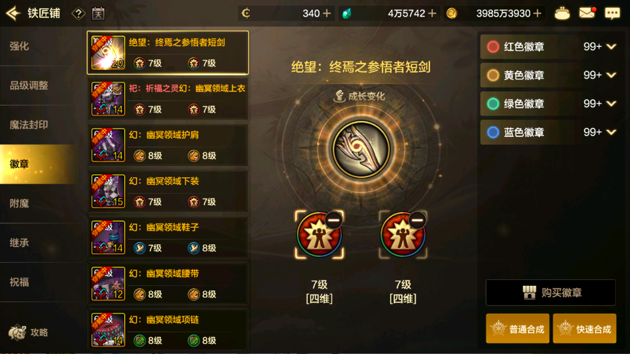630x354 pixels.
Task: Click the plus next to gold coins
Action: click(x=537, y=13)
